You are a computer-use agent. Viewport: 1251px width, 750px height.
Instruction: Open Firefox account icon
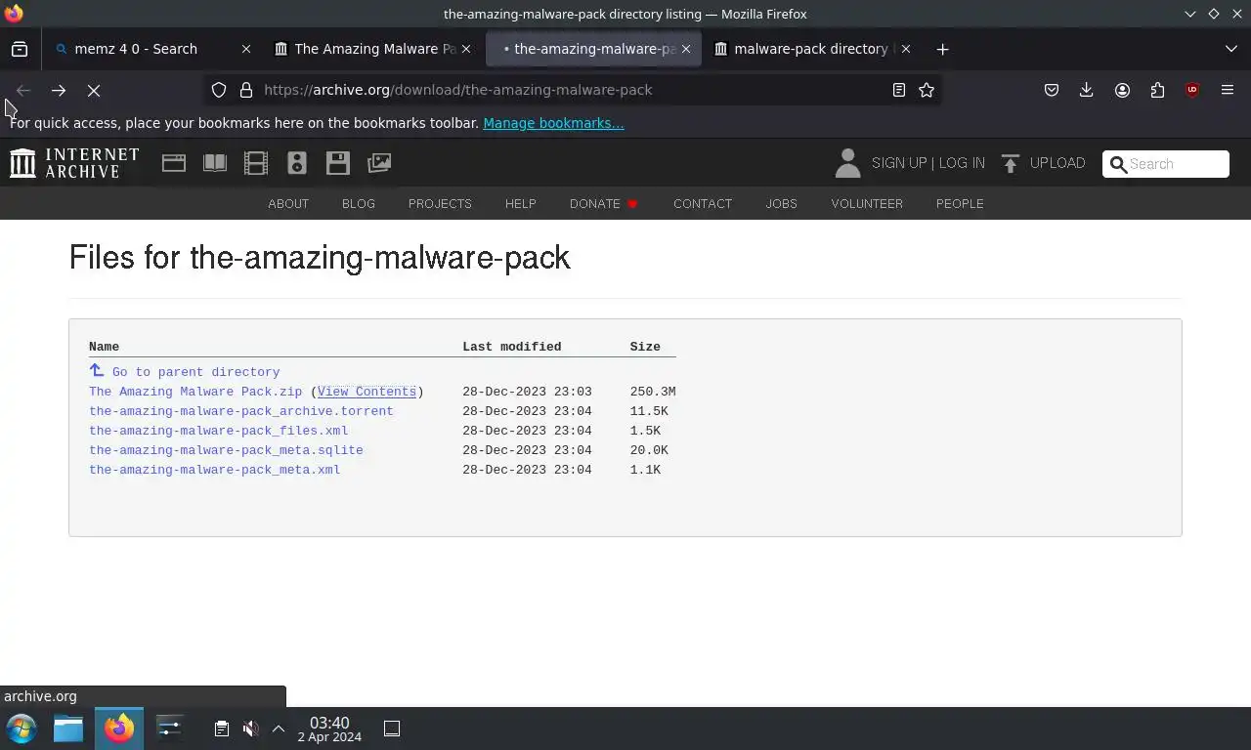pyautogui.click(x=1122, y=90)
